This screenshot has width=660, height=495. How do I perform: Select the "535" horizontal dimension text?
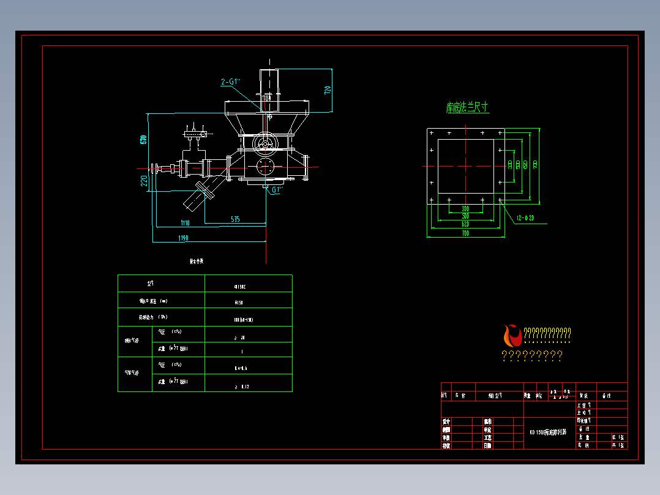pyautogui.click(x=235, y=219)
